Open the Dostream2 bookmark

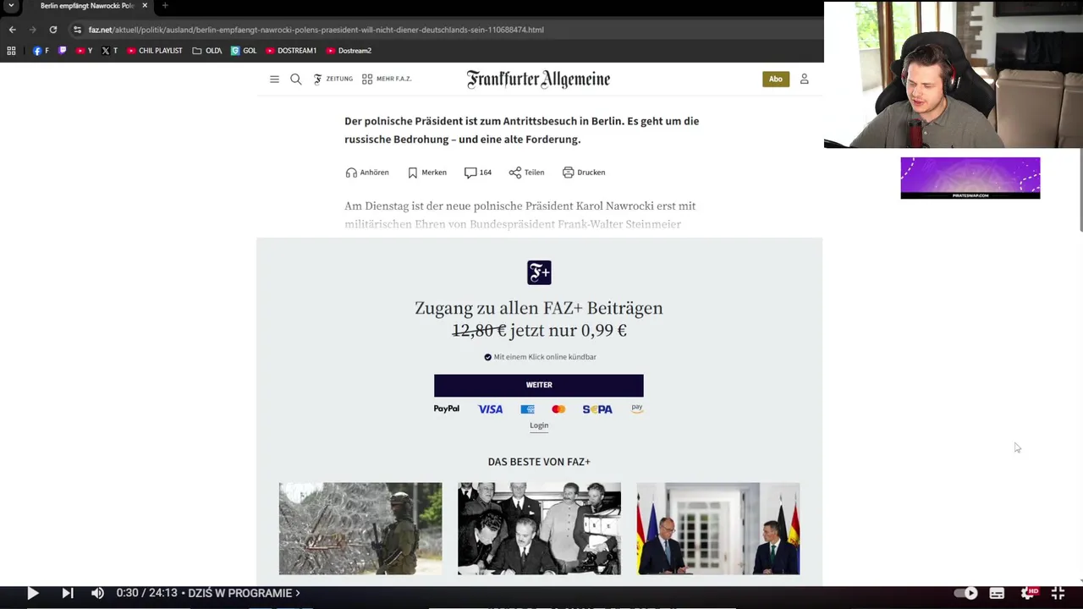point(349,51)
